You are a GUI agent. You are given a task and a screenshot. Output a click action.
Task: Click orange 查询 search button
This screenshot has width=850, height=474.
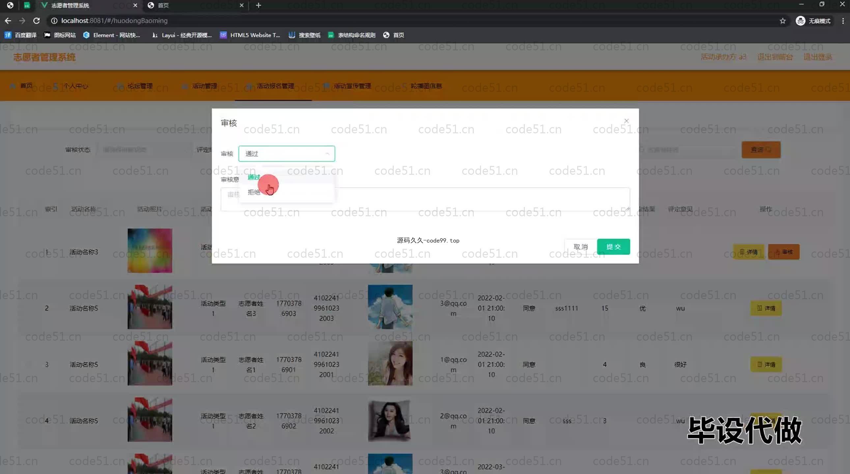761,150
